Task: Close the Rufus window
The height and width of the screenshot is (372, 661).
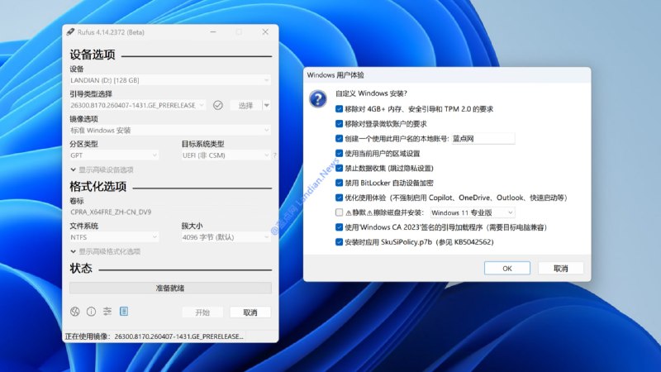Action: pyautogui.click(x=265, y=32)
